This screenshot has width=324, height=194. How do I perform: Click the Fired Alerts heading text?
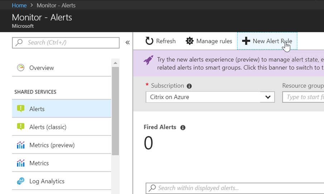160,127
